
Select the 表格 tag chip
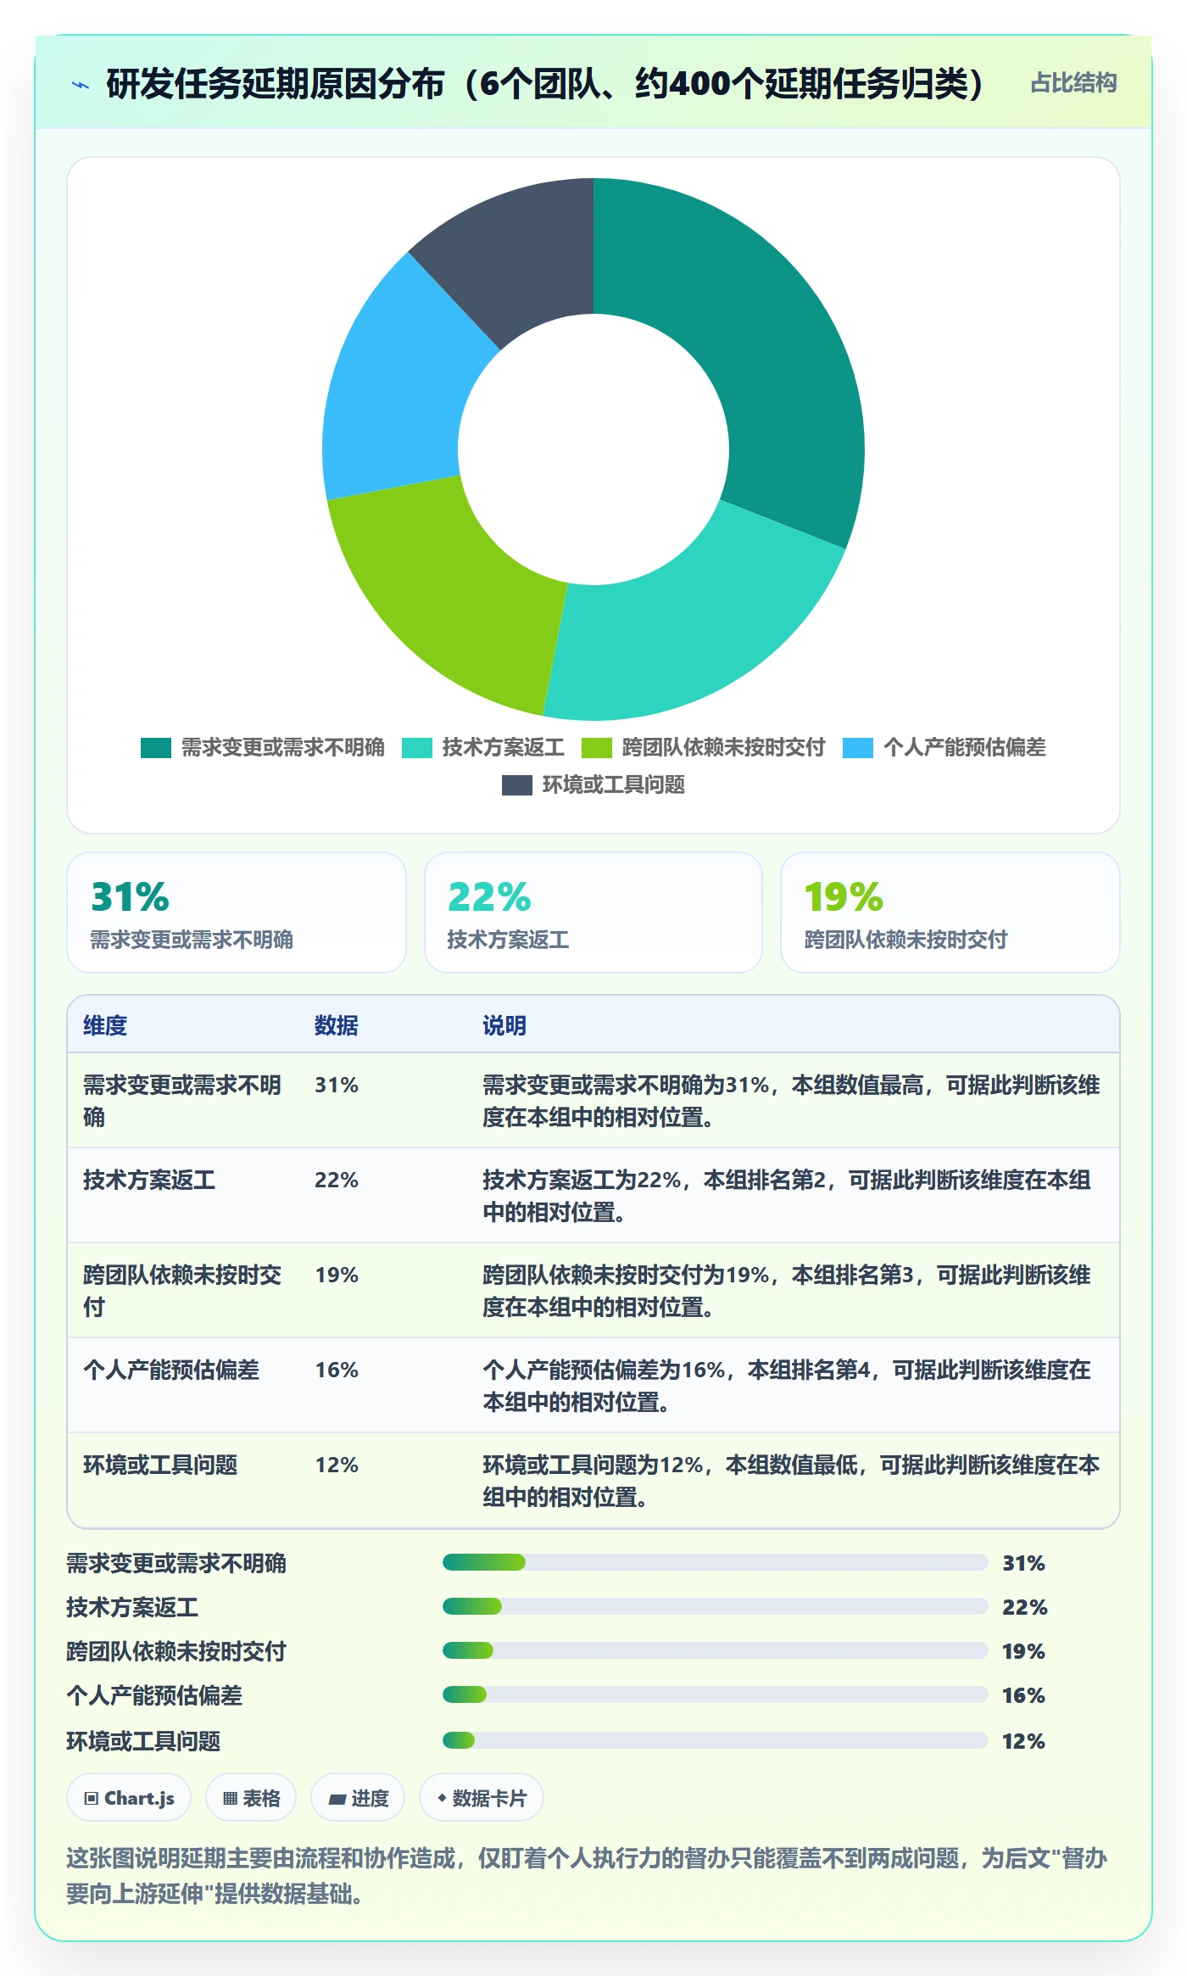(251, 1797)
